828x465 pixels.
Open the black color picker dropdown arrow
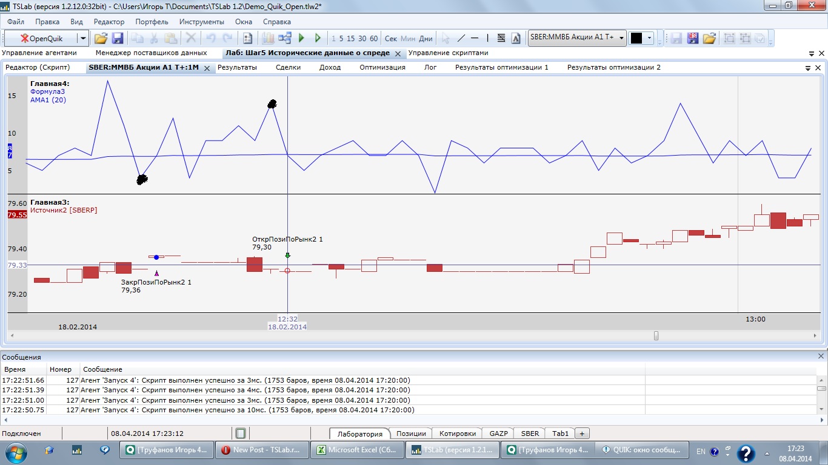tap(650, 38)
